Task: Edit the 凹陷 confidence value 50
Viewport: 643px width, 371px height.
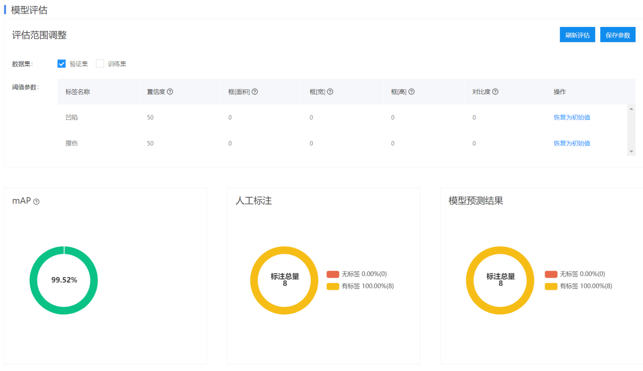Action: point(150,117)
